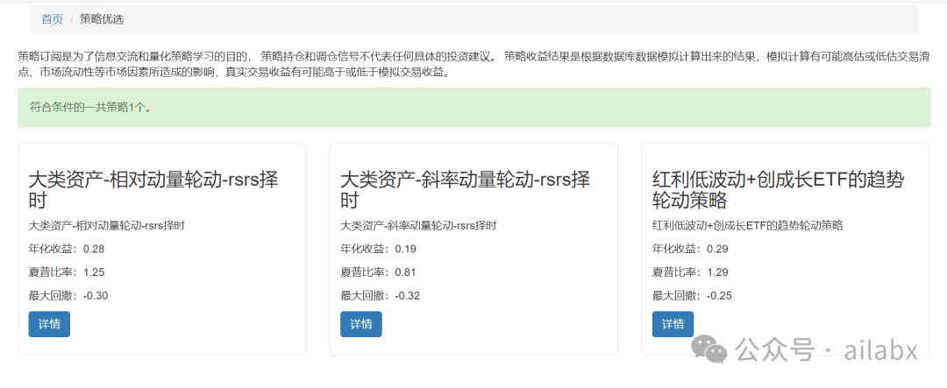Open 详情 for 相对动量轮动 strategy
The image size is (947, 388).
[49, 324]
